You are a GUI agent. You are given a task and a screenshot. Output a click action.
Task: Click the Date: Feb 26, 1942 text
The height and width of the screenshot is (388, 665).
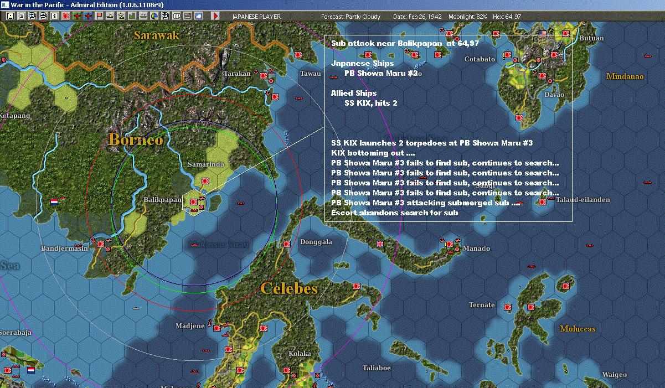pos(417,17)
